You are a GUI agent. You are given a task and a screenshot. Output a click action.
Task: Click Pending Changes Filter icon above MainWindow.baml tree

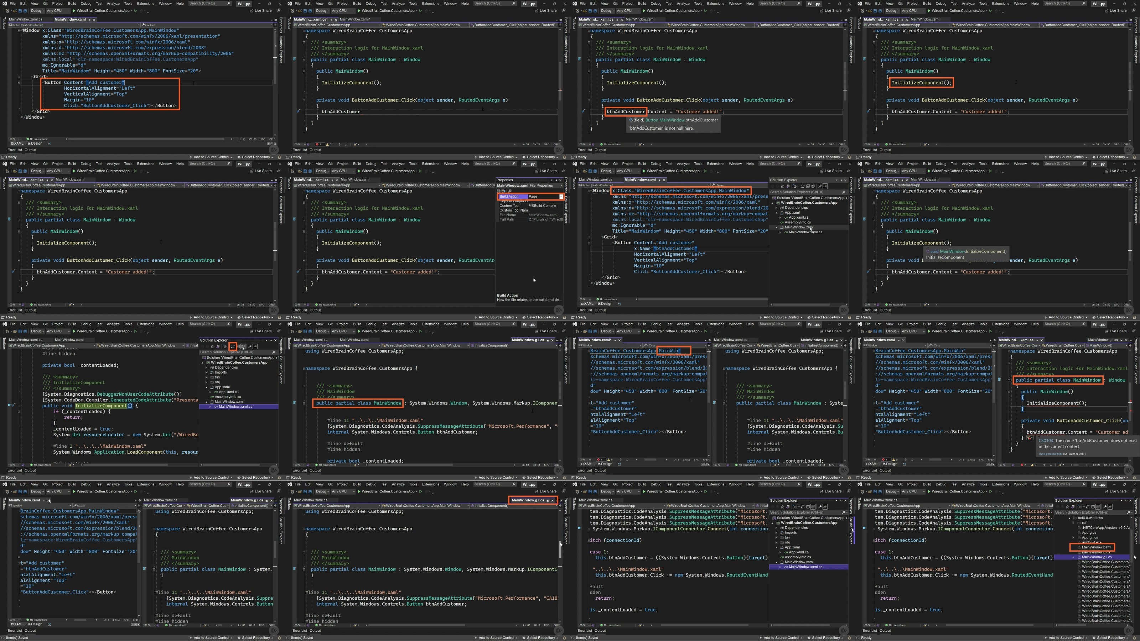pos(1080,507)
